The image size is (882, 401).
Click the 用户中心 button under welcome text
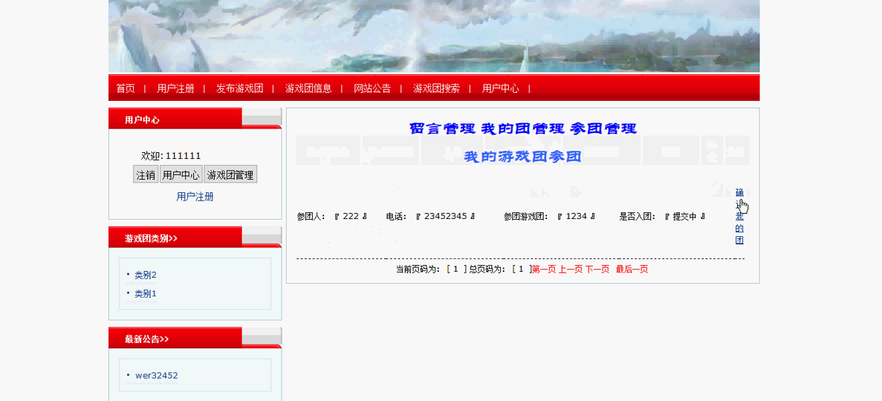click(181, 175)
